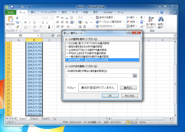Select rule type 一意の値または重複する値だけを書式設定
Image resolution: width=185 pixels, height=132 pixels.
[102, 57]
